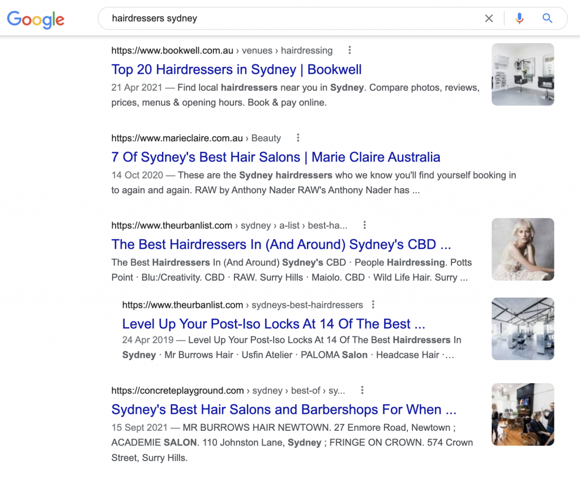Click the Google logo
The width and height of the screenshot is (580, 479).
[x=36, y=19]
